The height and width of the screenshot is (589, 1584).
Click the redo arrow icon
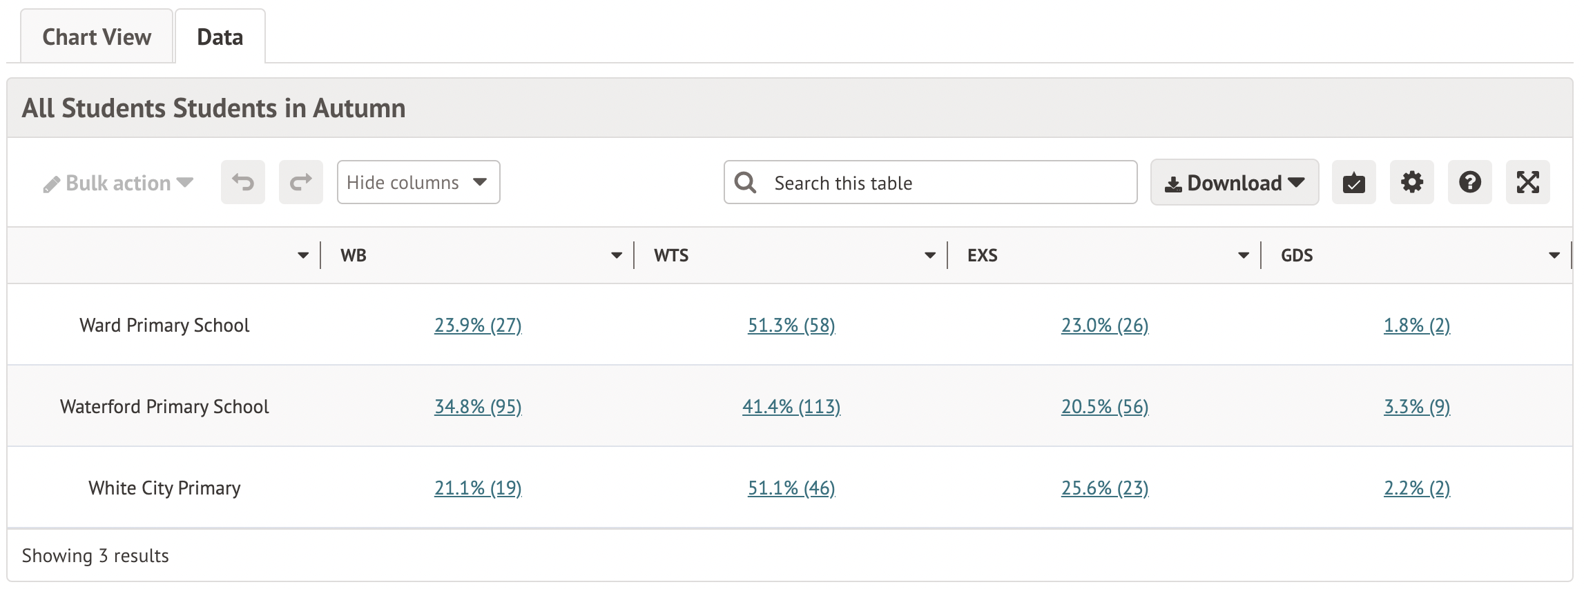click(x=301, y=183)
